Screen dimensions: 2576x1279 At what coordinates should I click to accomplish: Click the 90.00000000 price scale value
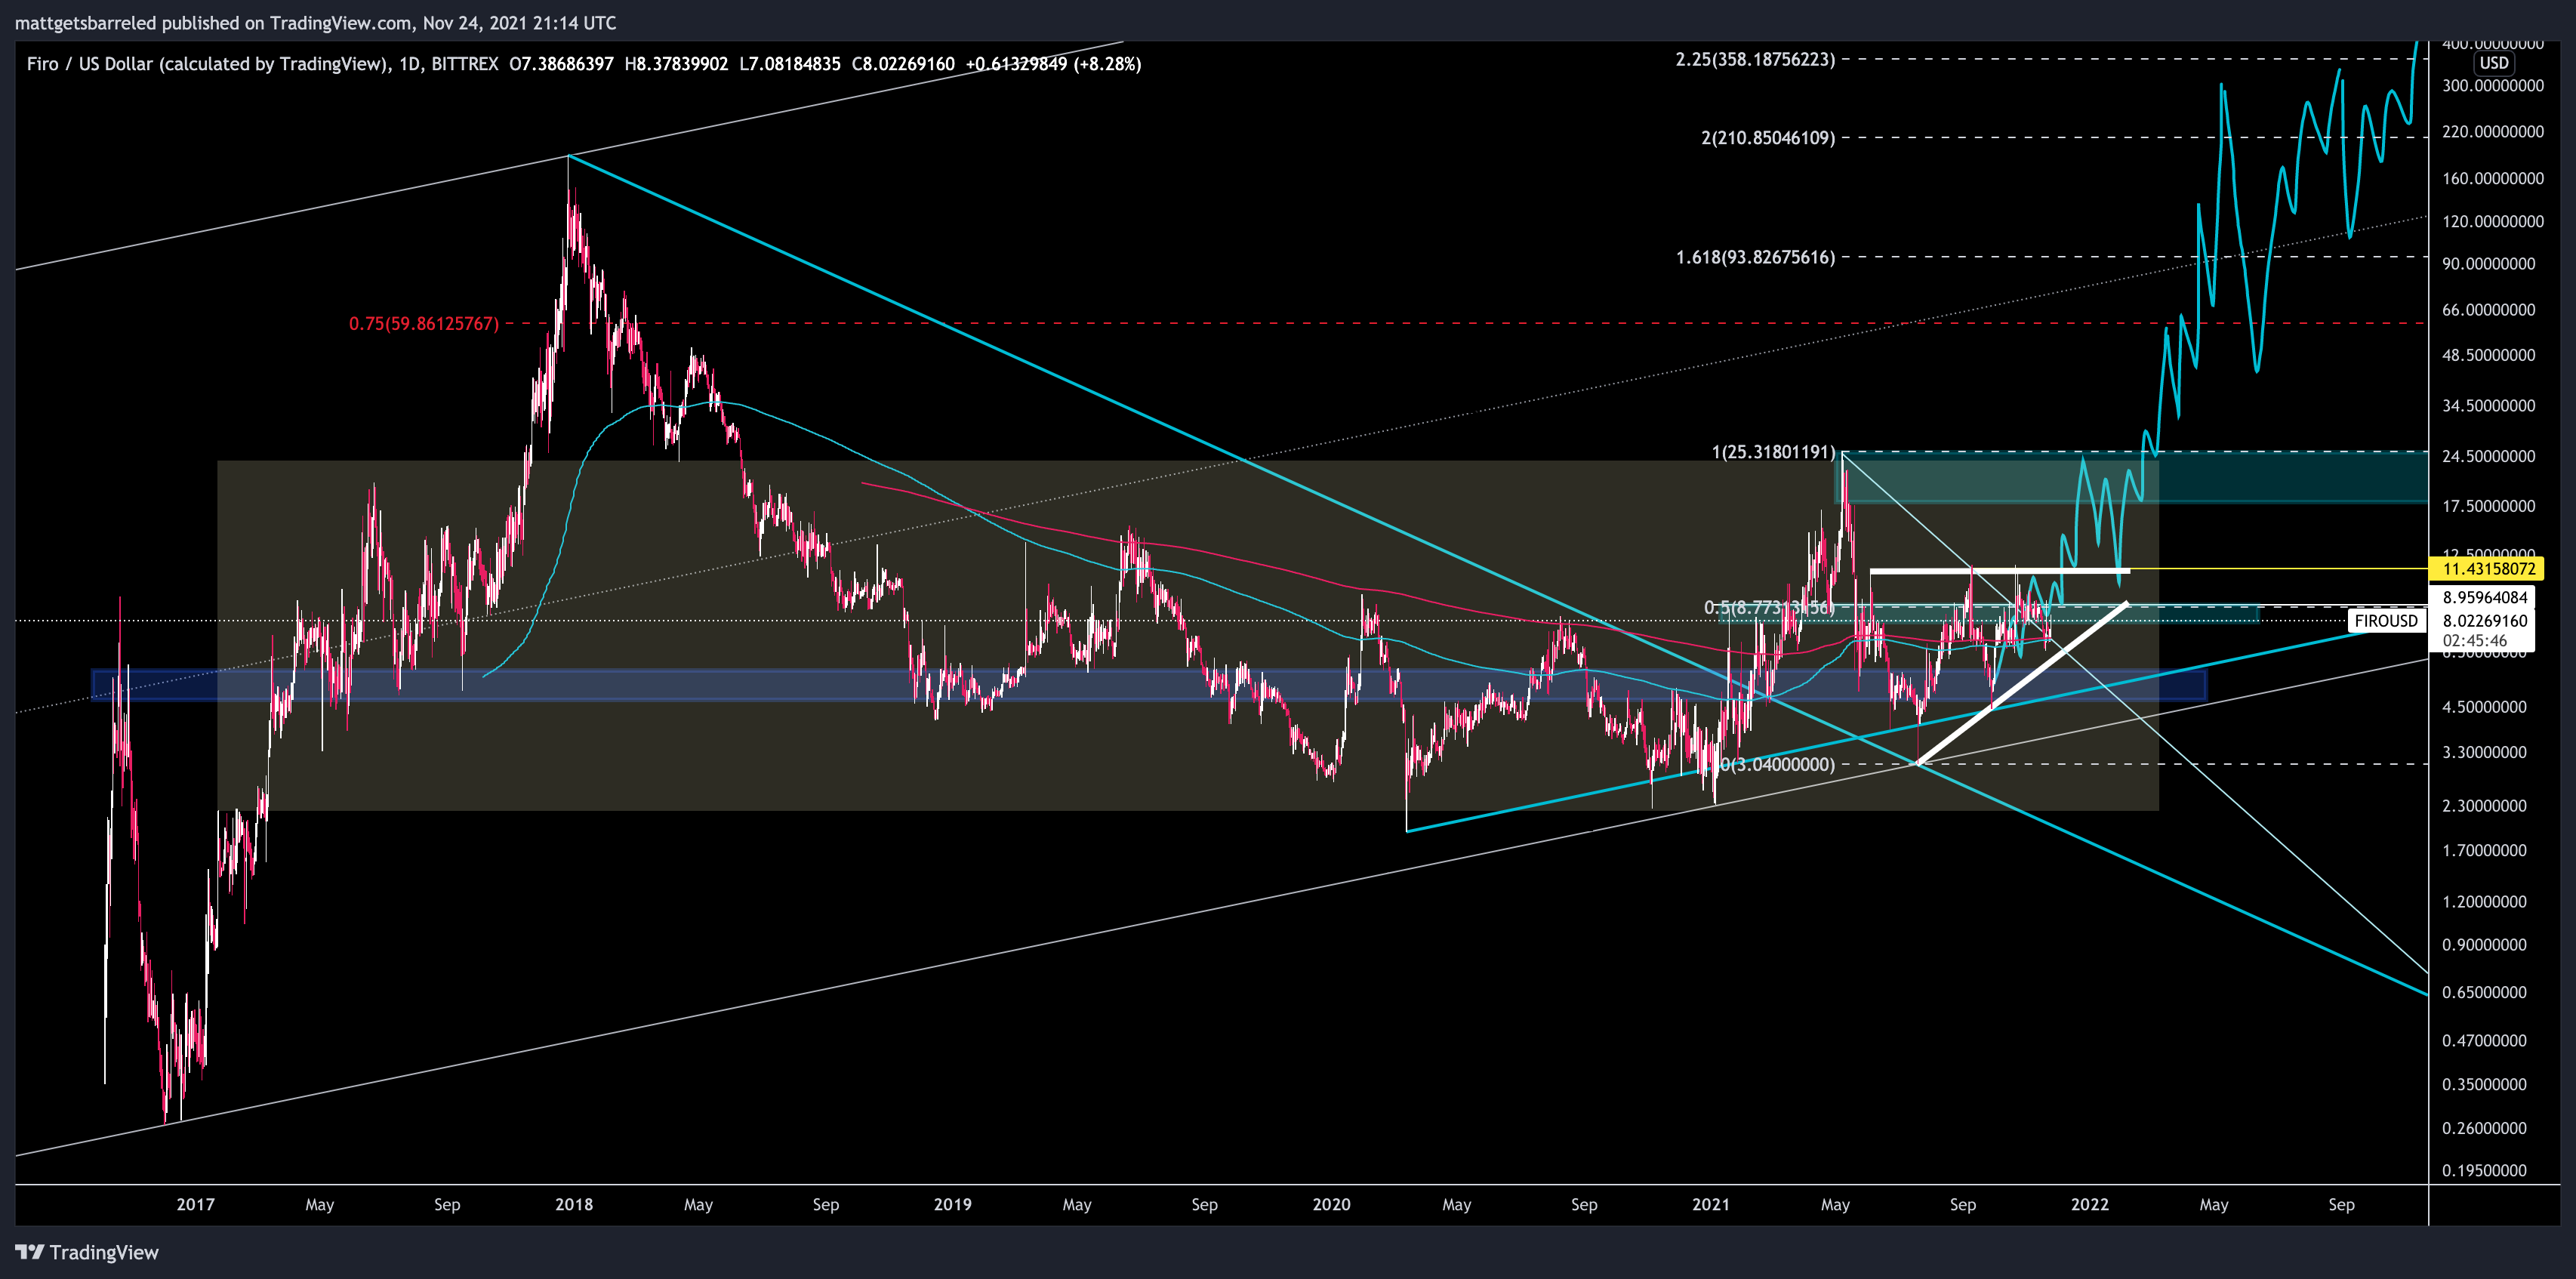[x=2488, y=264]
